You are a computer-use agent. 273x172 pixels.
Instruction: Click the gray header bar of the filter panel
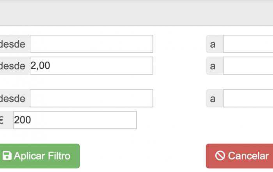136,13
